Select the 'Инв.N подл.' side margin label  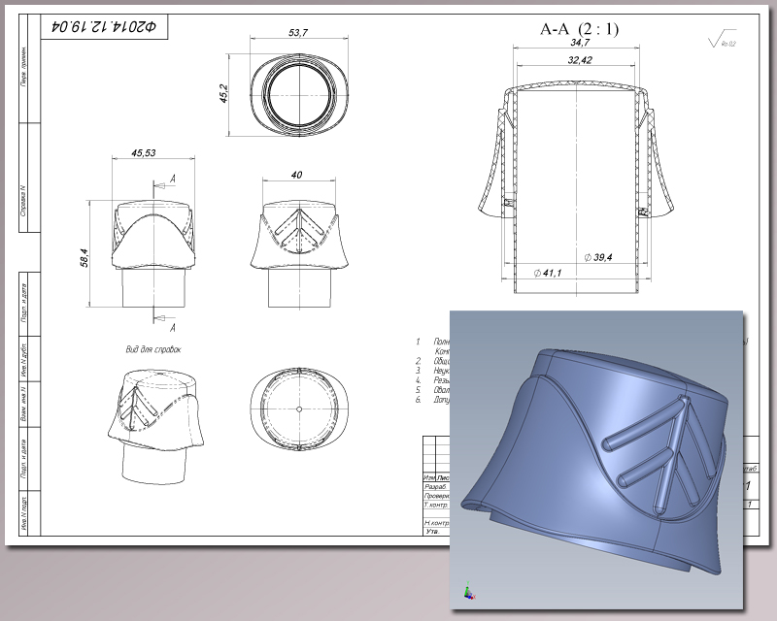click(x=23, y=513)
